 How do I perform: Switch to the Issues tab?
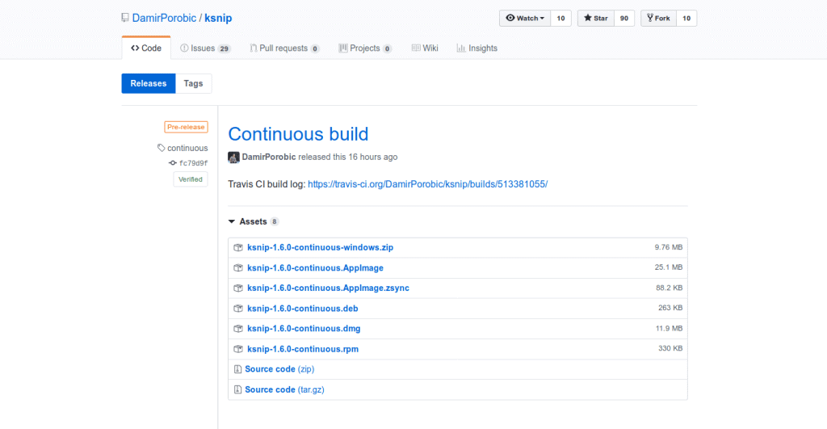(x=205, y=48)
